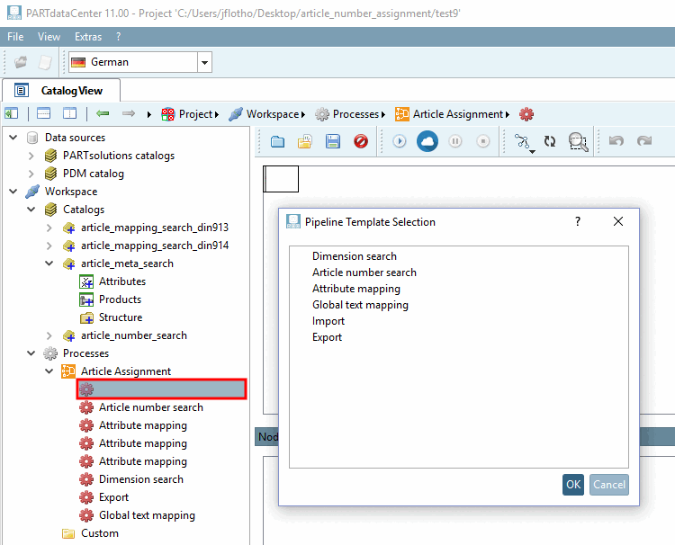Open the File menu

click(15, 37)
